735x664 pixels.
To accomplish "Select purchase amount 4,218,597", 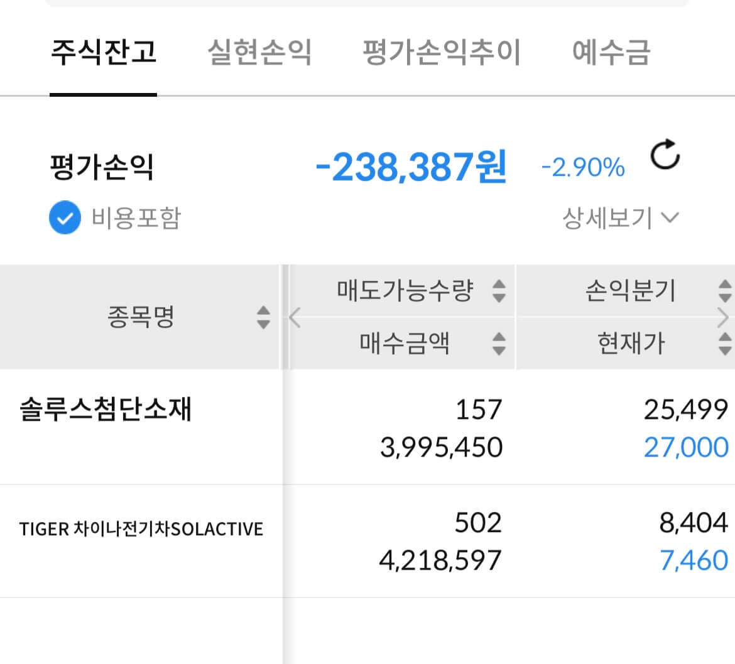I will [x=440, y=560].
